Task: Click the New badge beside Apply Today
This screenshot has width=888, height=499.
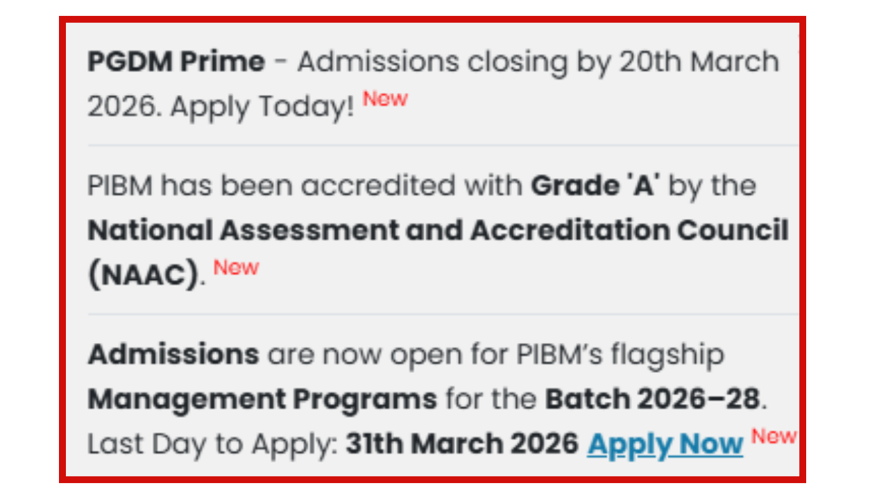Action: point(385,99)
